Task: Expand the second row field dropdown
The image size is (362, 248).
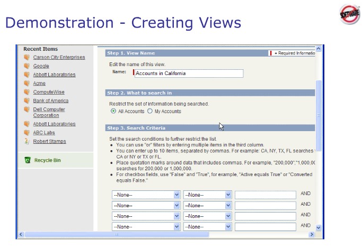Action: click(146, 205)
